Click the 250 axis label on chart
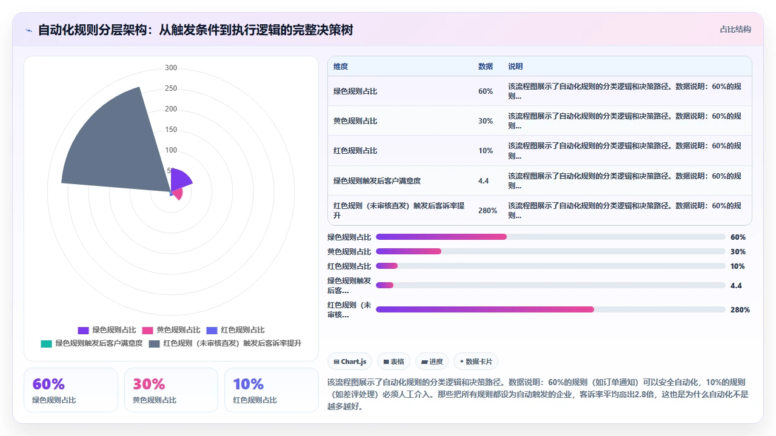The width and height of the screenshot is (776, 436). click(171, 88)
